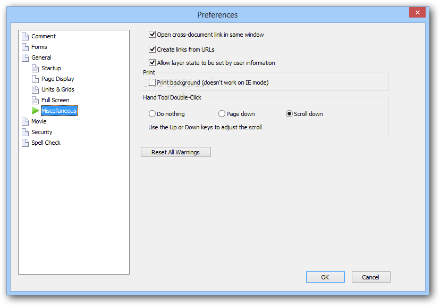Select the Forms category in the tree

[39, 47]
